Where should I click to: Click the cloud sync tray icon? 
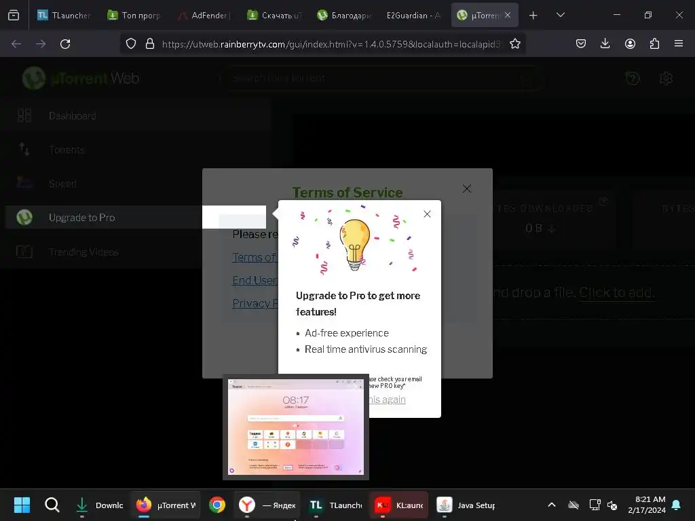point(574,505)
